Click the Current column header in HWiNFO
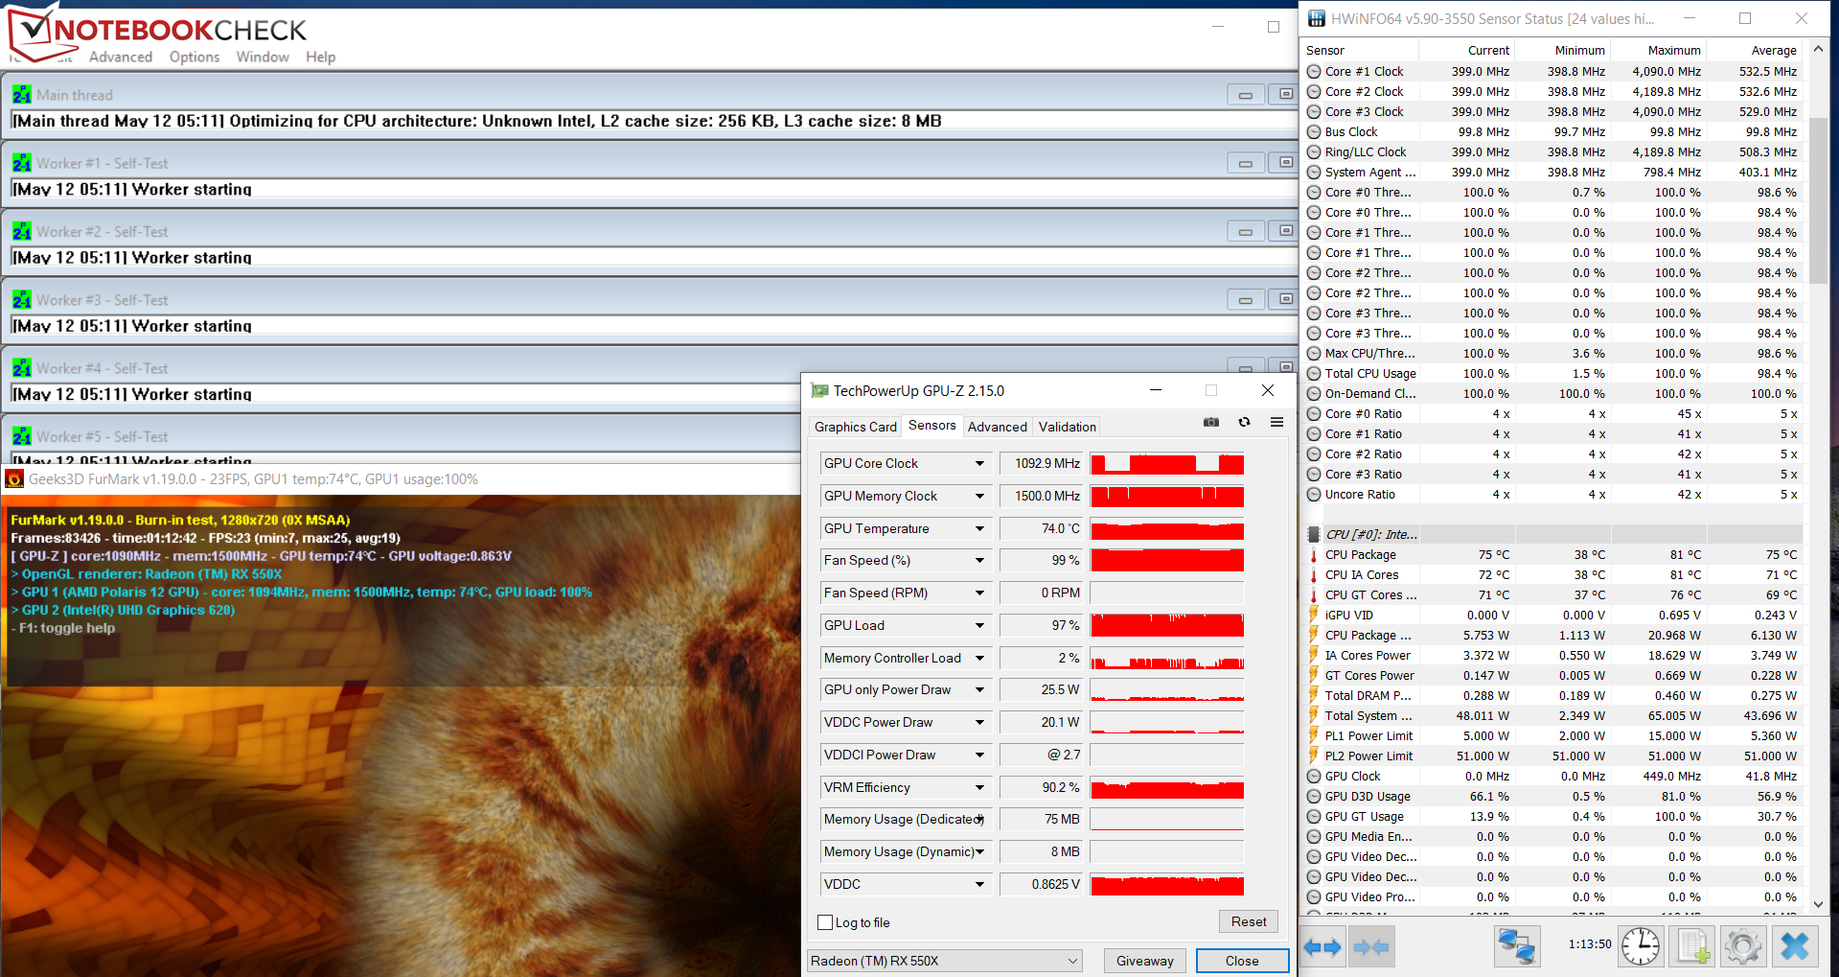This screenshot has height=977, width=1839. point(1467,50)
